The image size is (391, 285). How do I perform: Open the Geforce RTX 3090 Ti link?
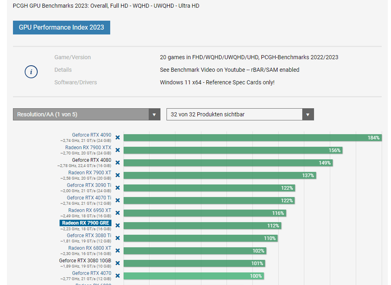click(89, 185)
